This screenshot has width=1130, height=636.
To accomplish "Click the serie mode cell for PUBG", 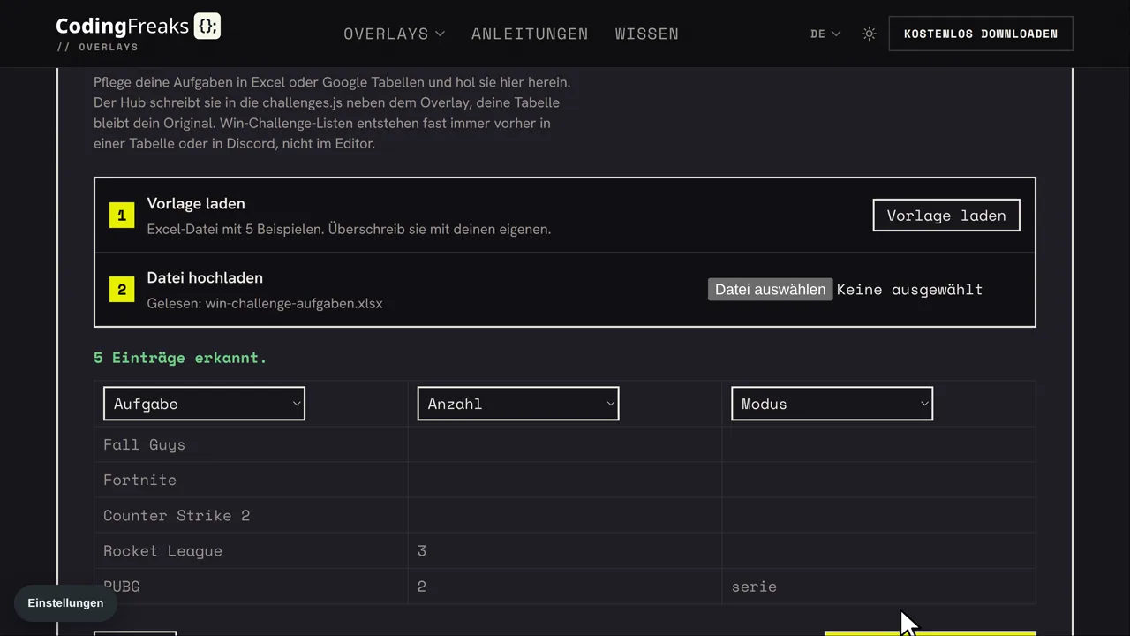I will tap(878, 587).
